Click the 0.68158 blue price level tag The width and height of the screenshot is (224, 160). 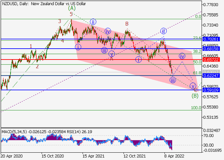pos(212,49)
